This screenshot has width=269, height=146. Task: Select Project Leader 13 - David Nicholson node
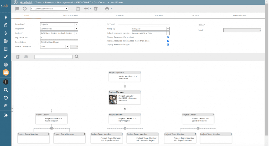198,118
